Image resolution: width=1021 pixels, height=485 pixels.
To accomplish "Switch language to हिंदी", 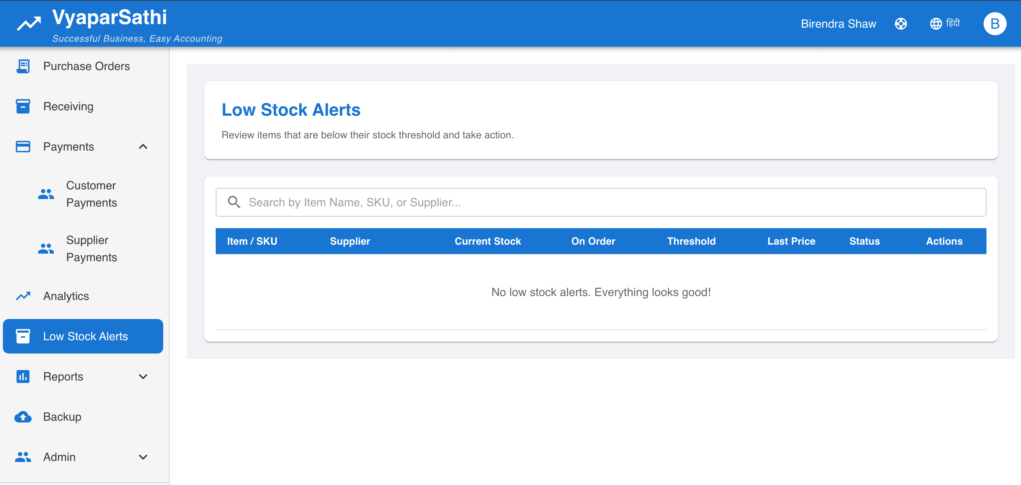I will click(953, 23).
